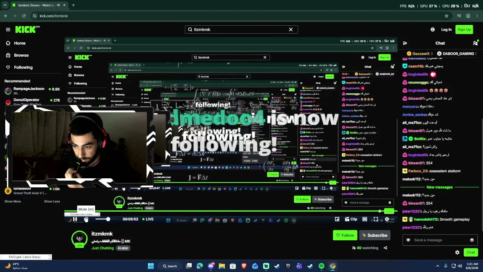
Task: Open Spotify from the taskbar
Action: (x=321, y=266)
